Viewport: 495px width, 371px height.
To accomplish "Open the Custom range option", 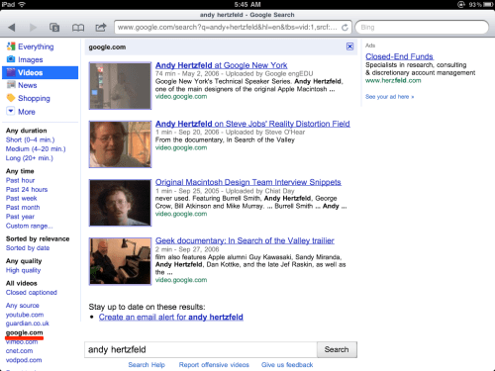I will tap(29, 226).
